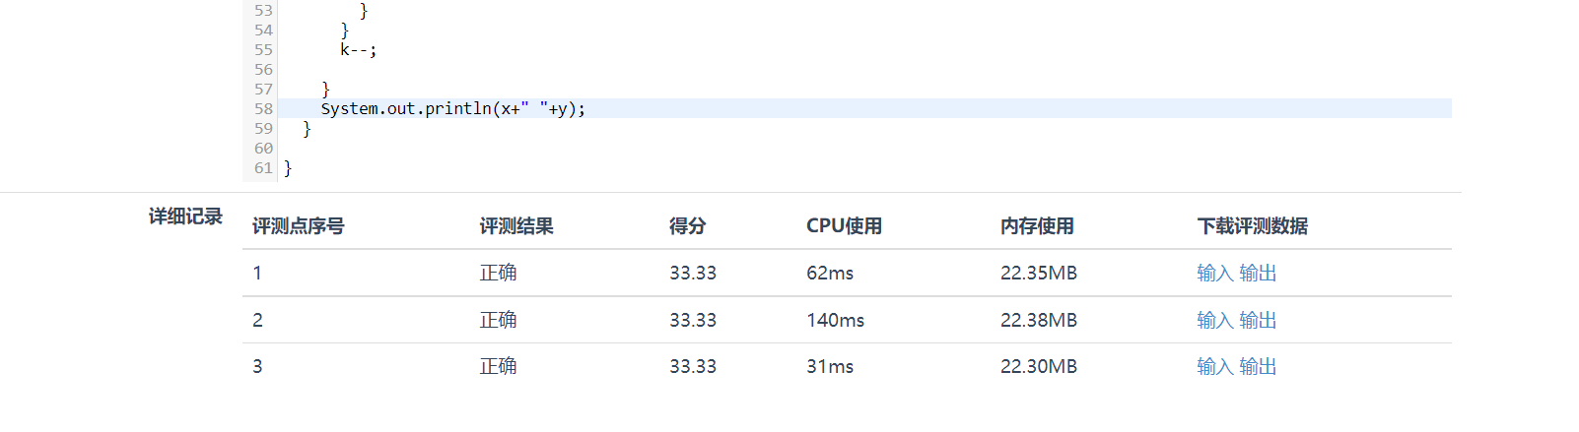Click the System.out.println code line

452,108
